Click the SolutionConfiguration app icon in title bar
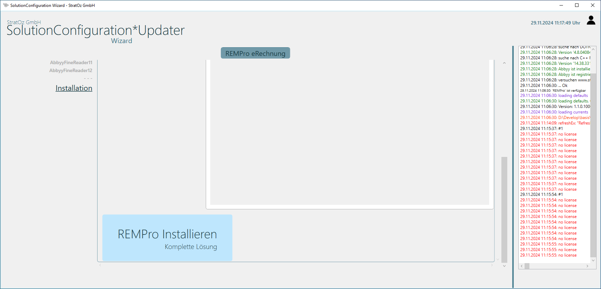Image resolution: width=601 pixels, height=289 pixels. tap(6, 5)
